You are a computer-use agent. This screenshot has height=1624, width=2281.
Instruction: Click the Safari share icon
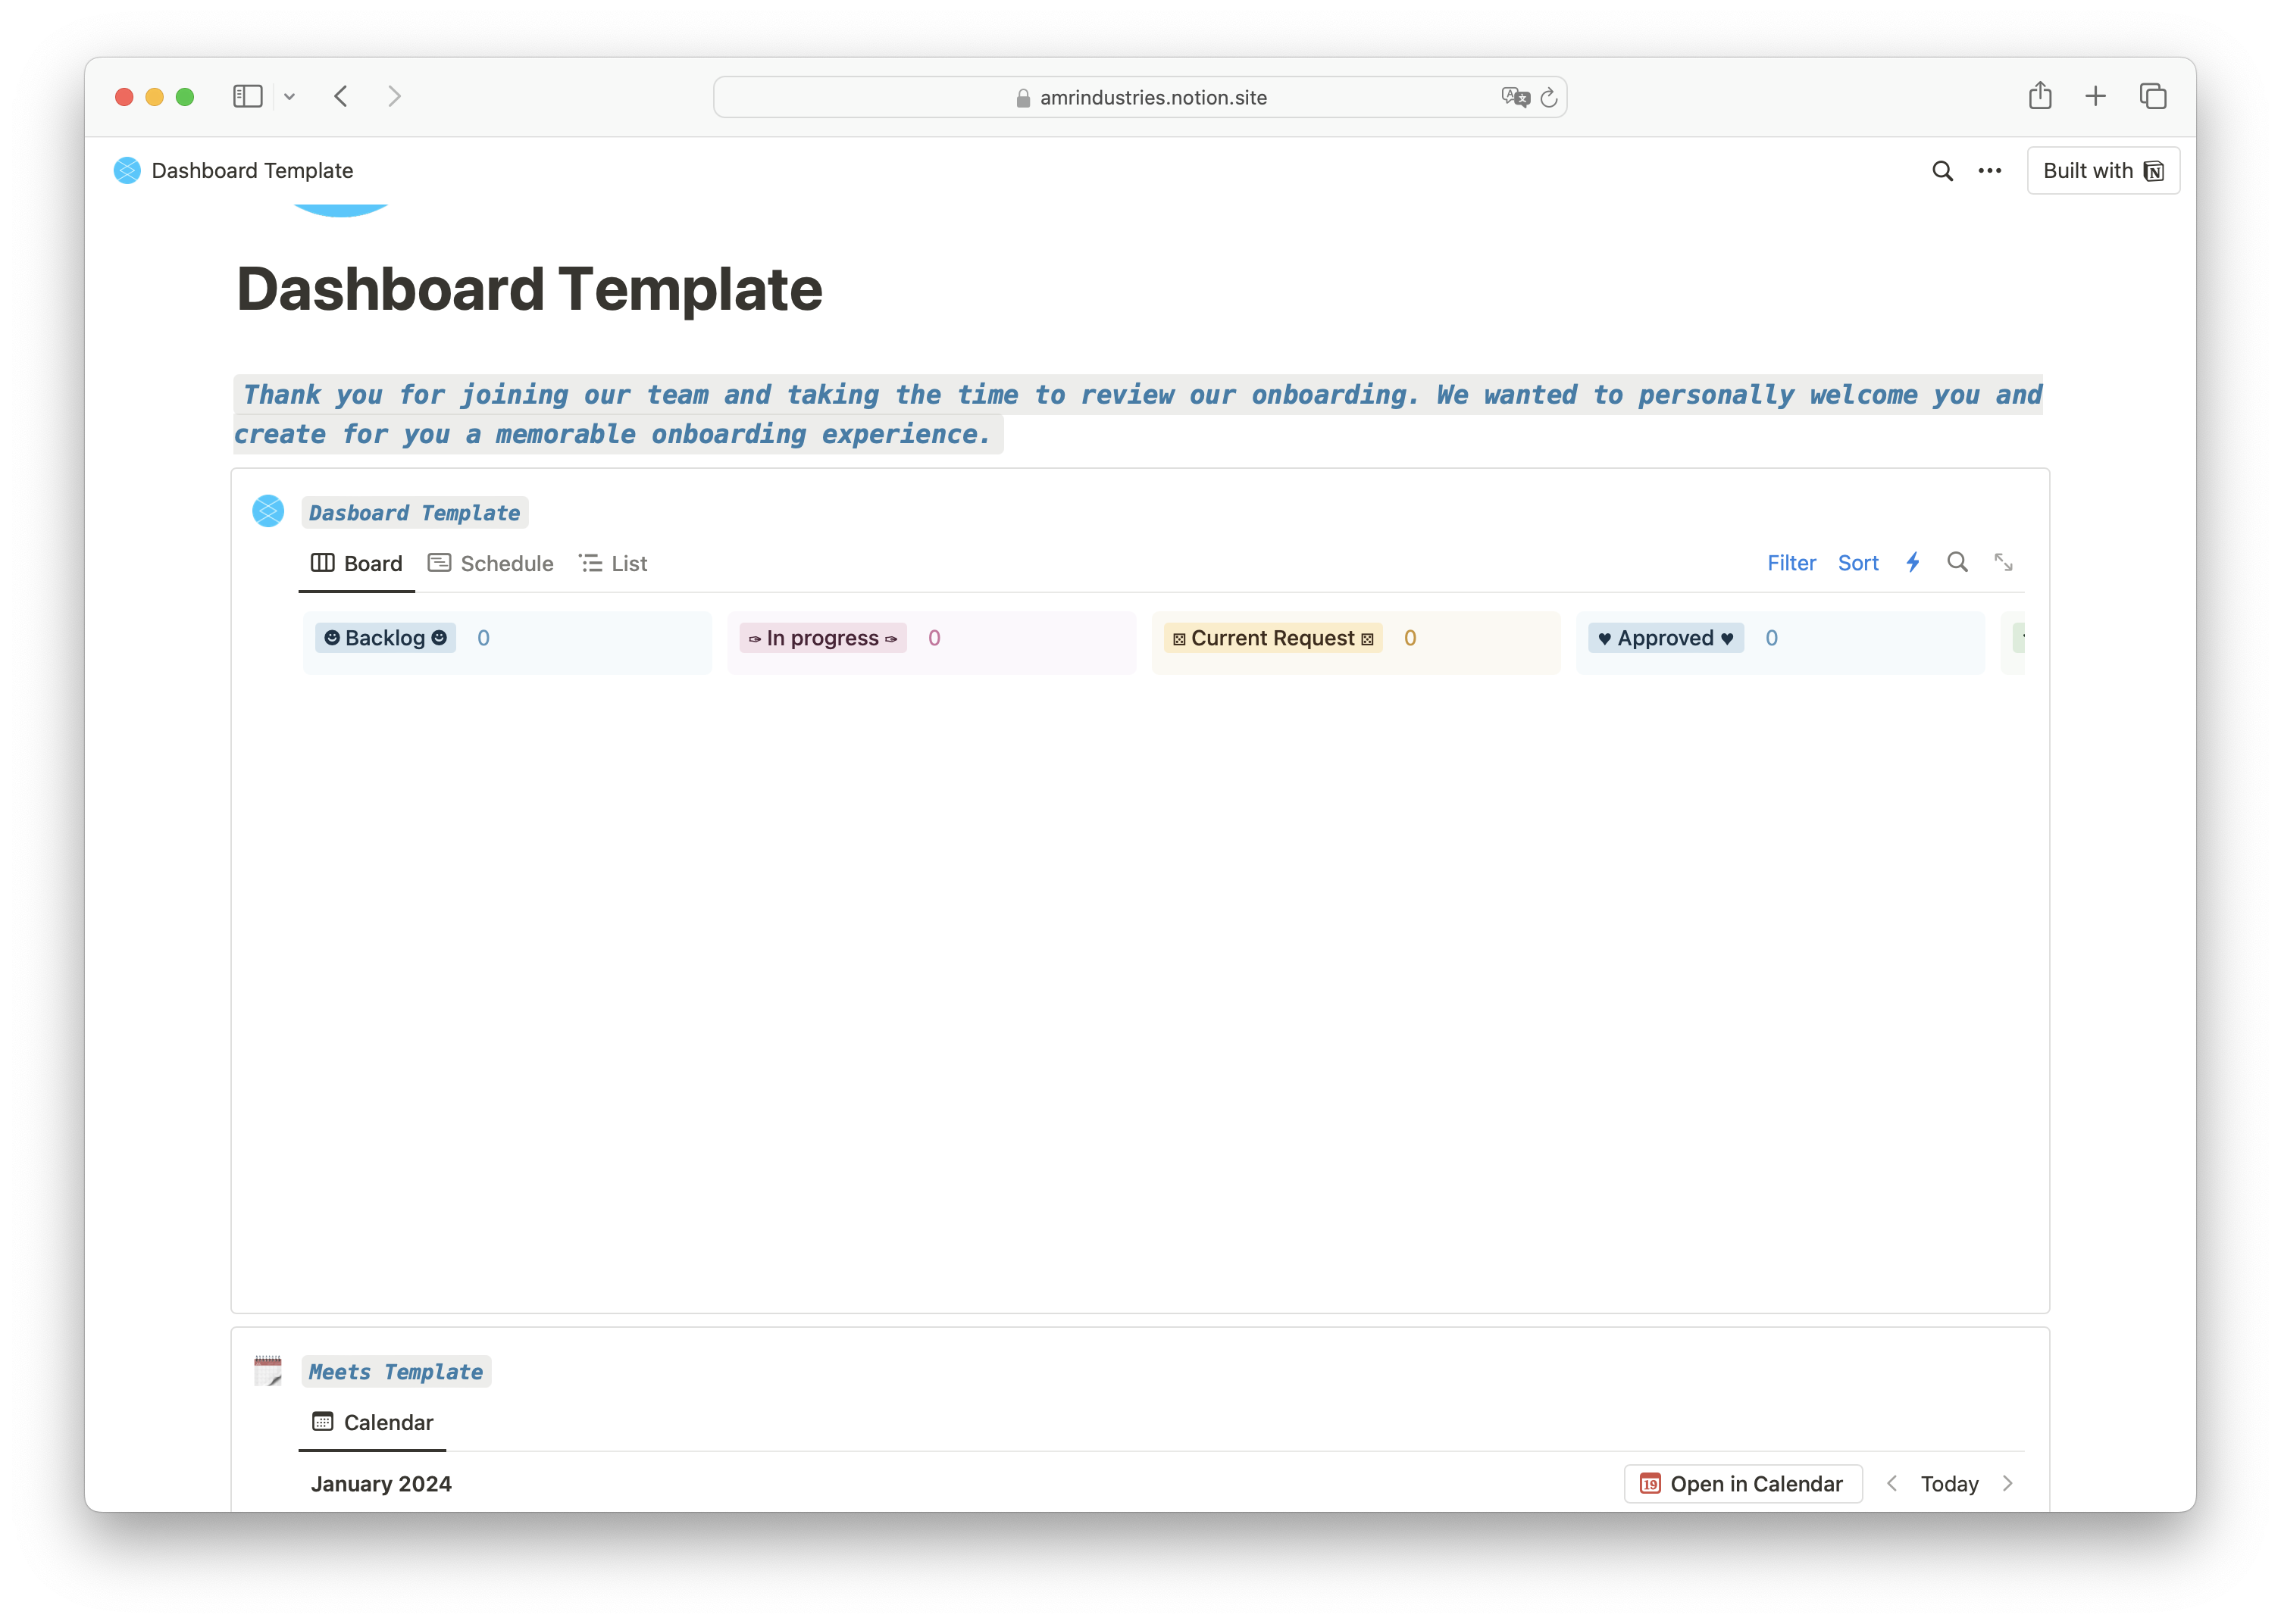[x=2040, y=96]
